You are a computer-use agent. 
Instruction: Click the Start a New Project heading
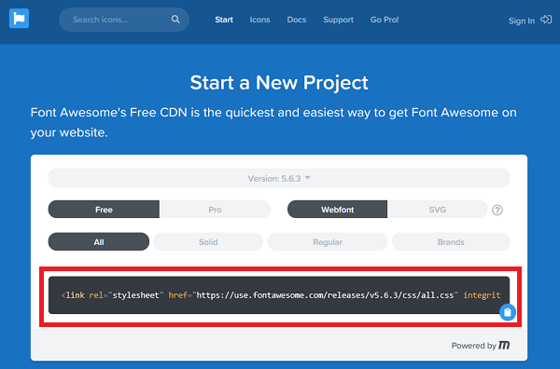[279, 83]
